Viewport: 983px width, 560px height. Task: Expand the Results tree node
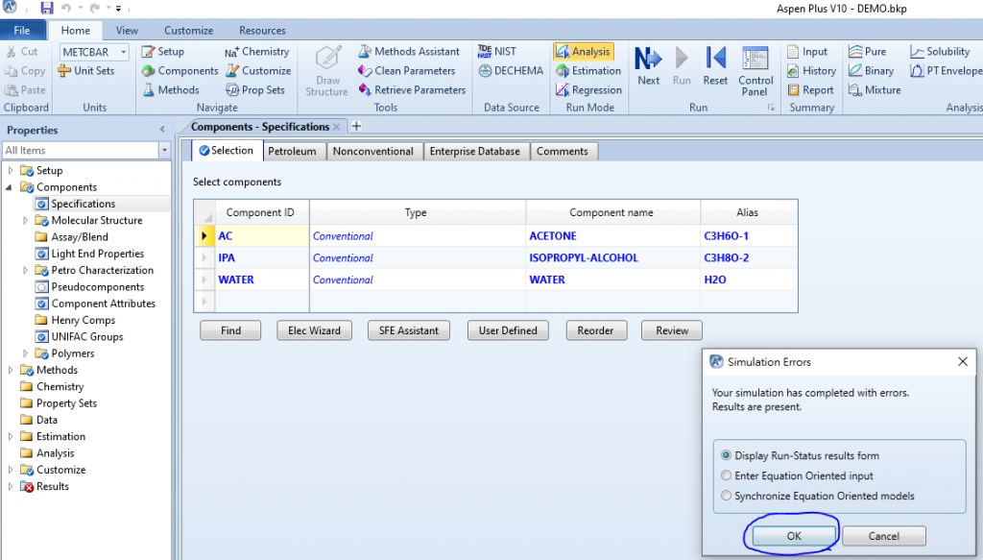10,487
